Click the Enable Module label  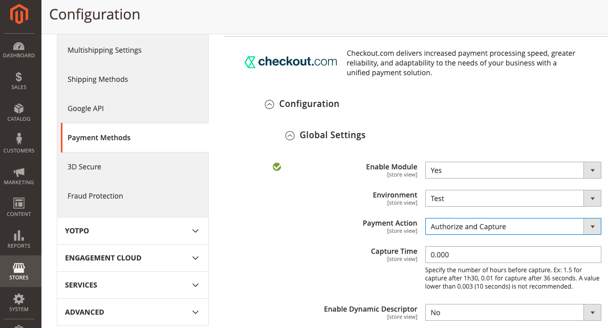pyautogui.click(x=392, y=167)
